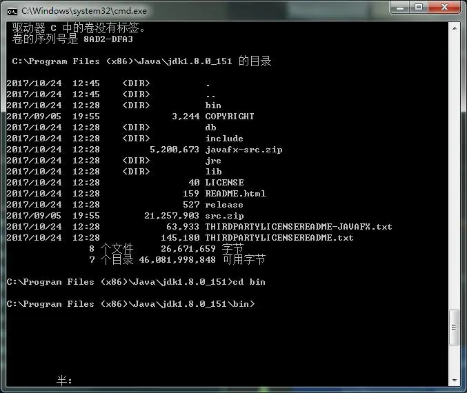Click THIRDPARTYLICENSEREADME.txt file name

pos(279,238)
